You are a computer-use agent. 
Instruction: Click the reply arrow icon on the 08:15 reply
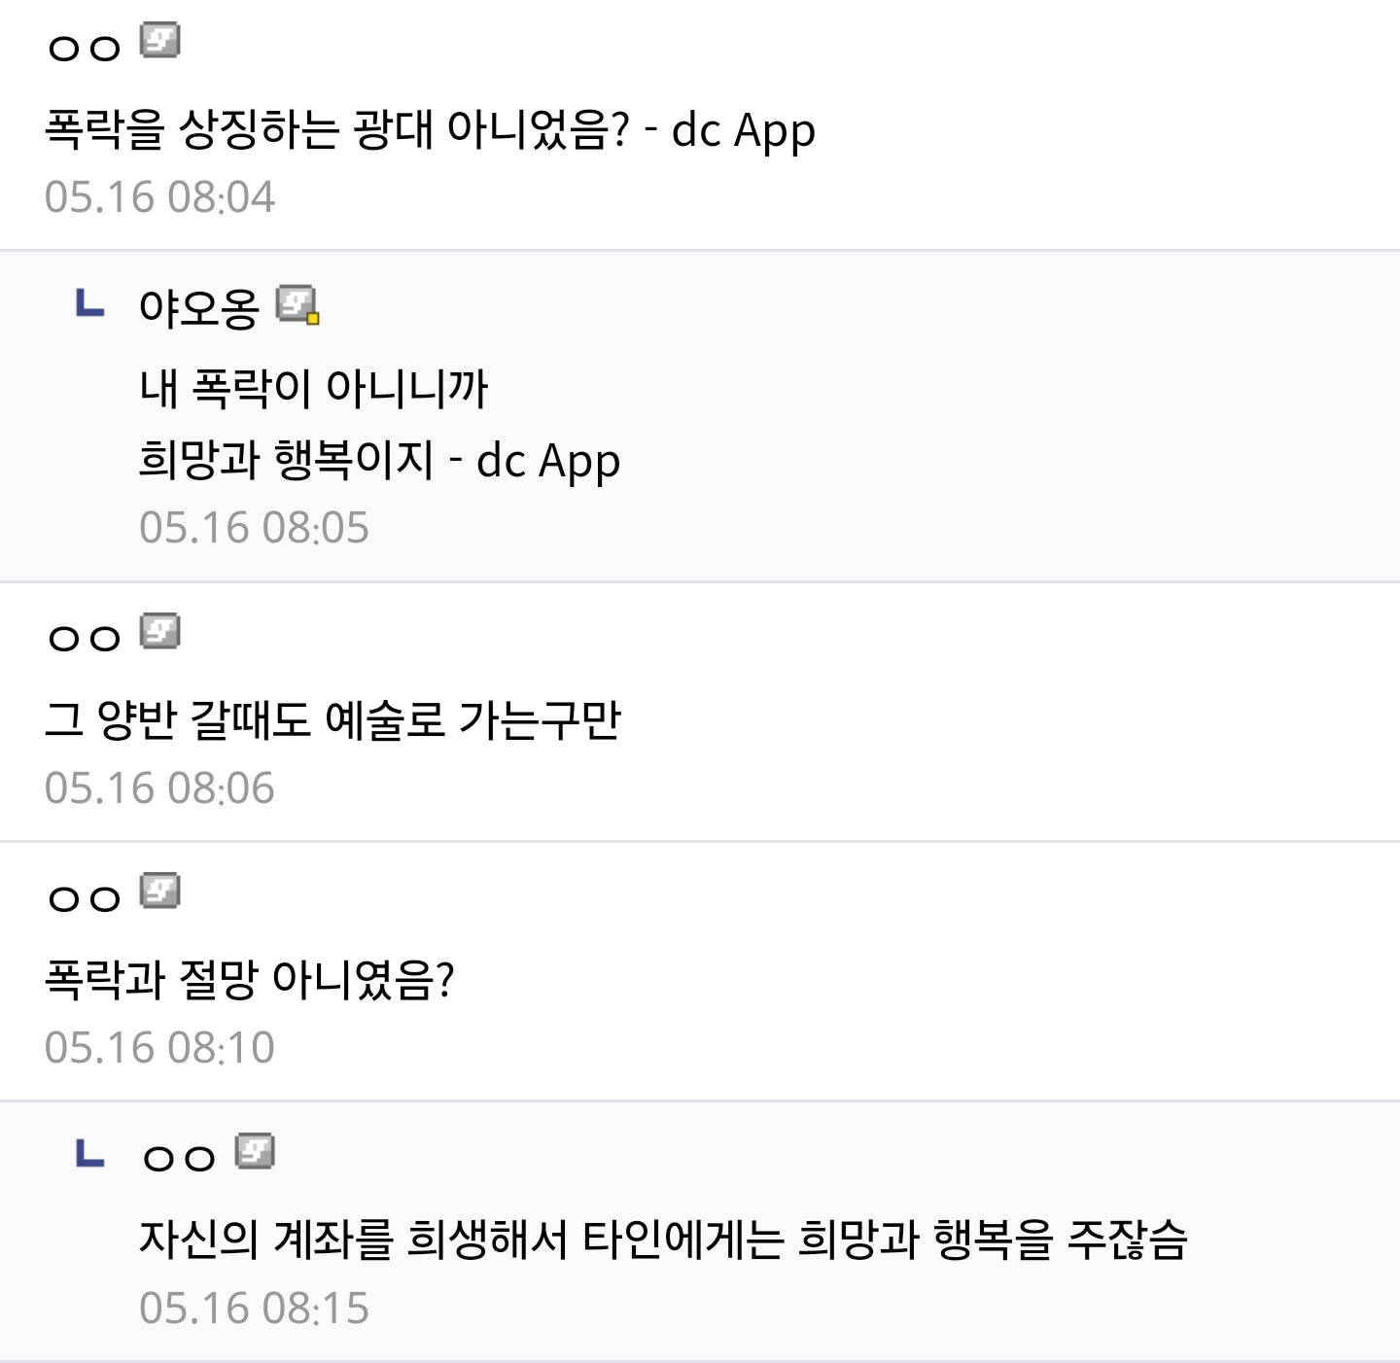(x=89, y=1153)
